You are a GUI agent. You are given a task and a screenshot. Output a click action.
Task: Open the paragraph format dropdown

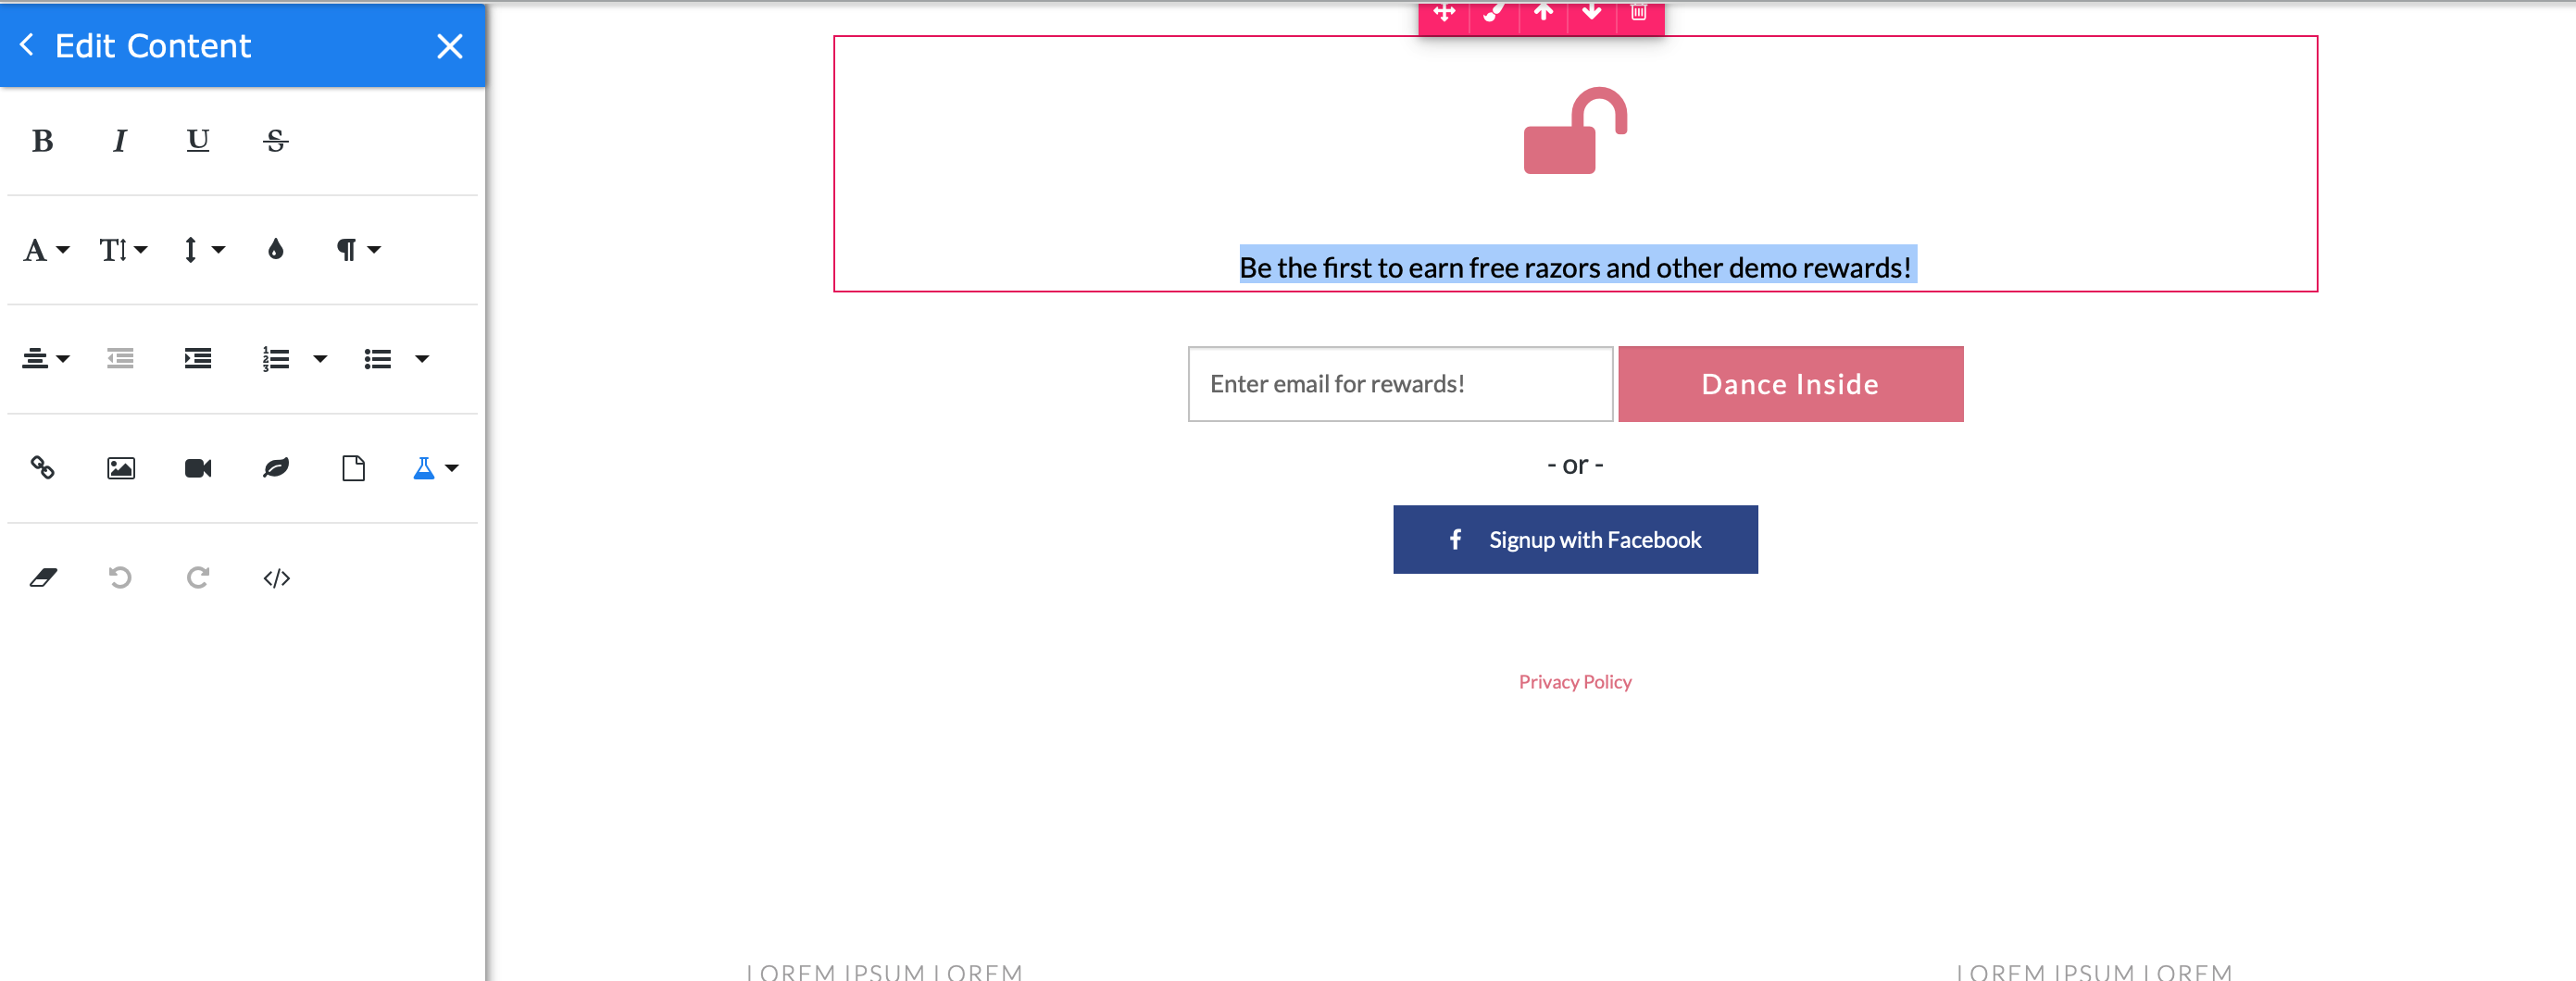coord(358,250)
